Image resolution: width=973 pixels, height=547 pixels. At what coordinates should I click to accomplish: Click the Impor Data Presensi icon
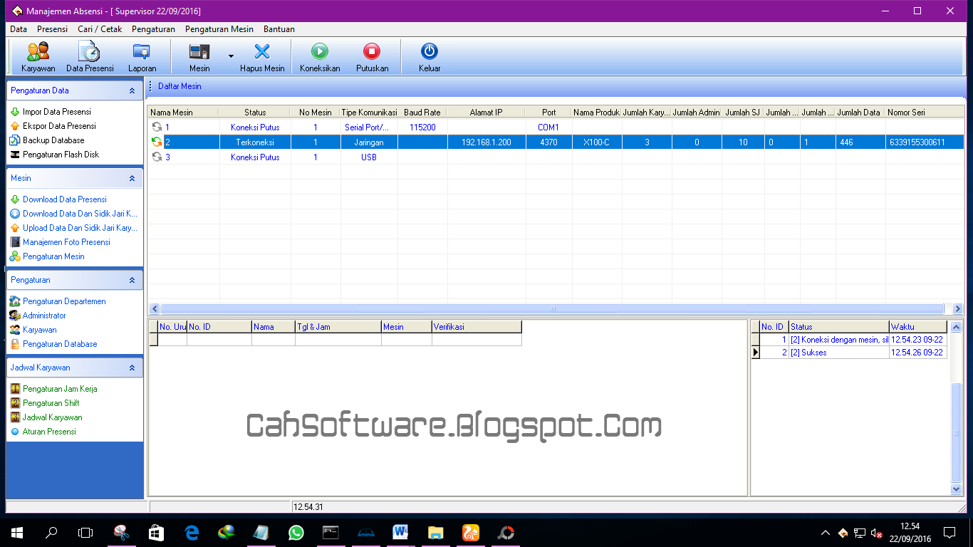tap(15, 112)
